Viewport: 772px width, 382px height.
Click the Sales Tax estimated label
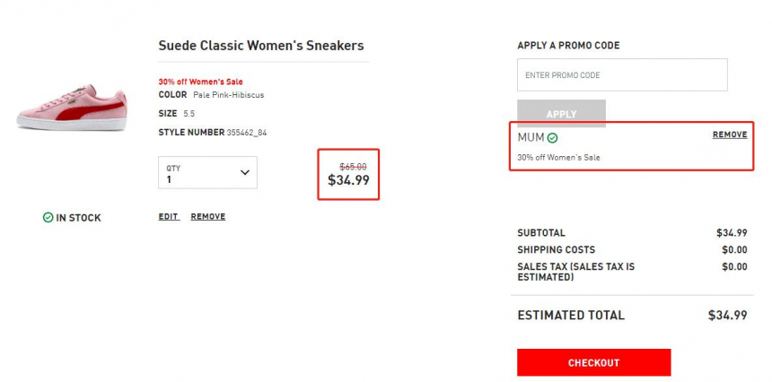coord(576,272)
